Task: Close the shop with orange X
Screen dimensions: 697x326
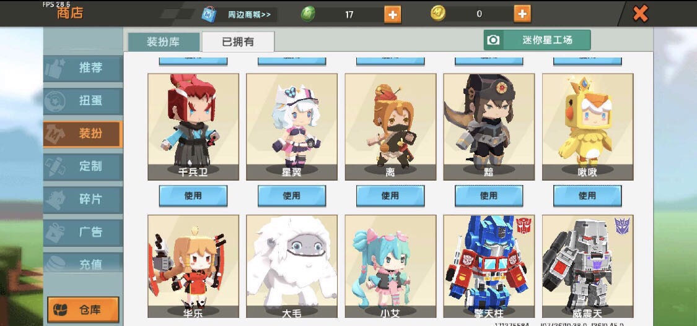Action: tap(640, 14)
